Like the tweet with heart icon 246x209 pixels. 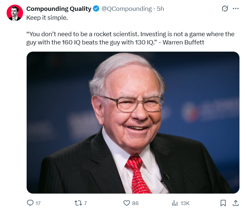(126, 203)
